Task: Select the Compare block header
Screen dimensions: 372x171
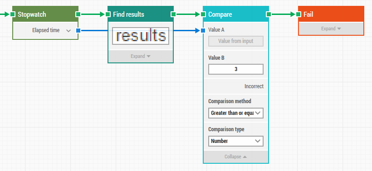Action: (x=236, y=14)
